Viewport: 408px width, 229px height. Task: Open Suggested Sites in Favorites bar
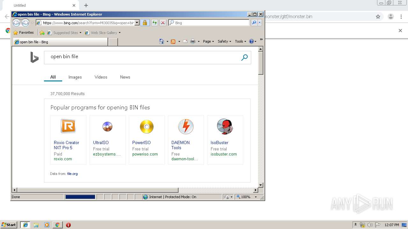pyautogui.click(x=64, y=32)
